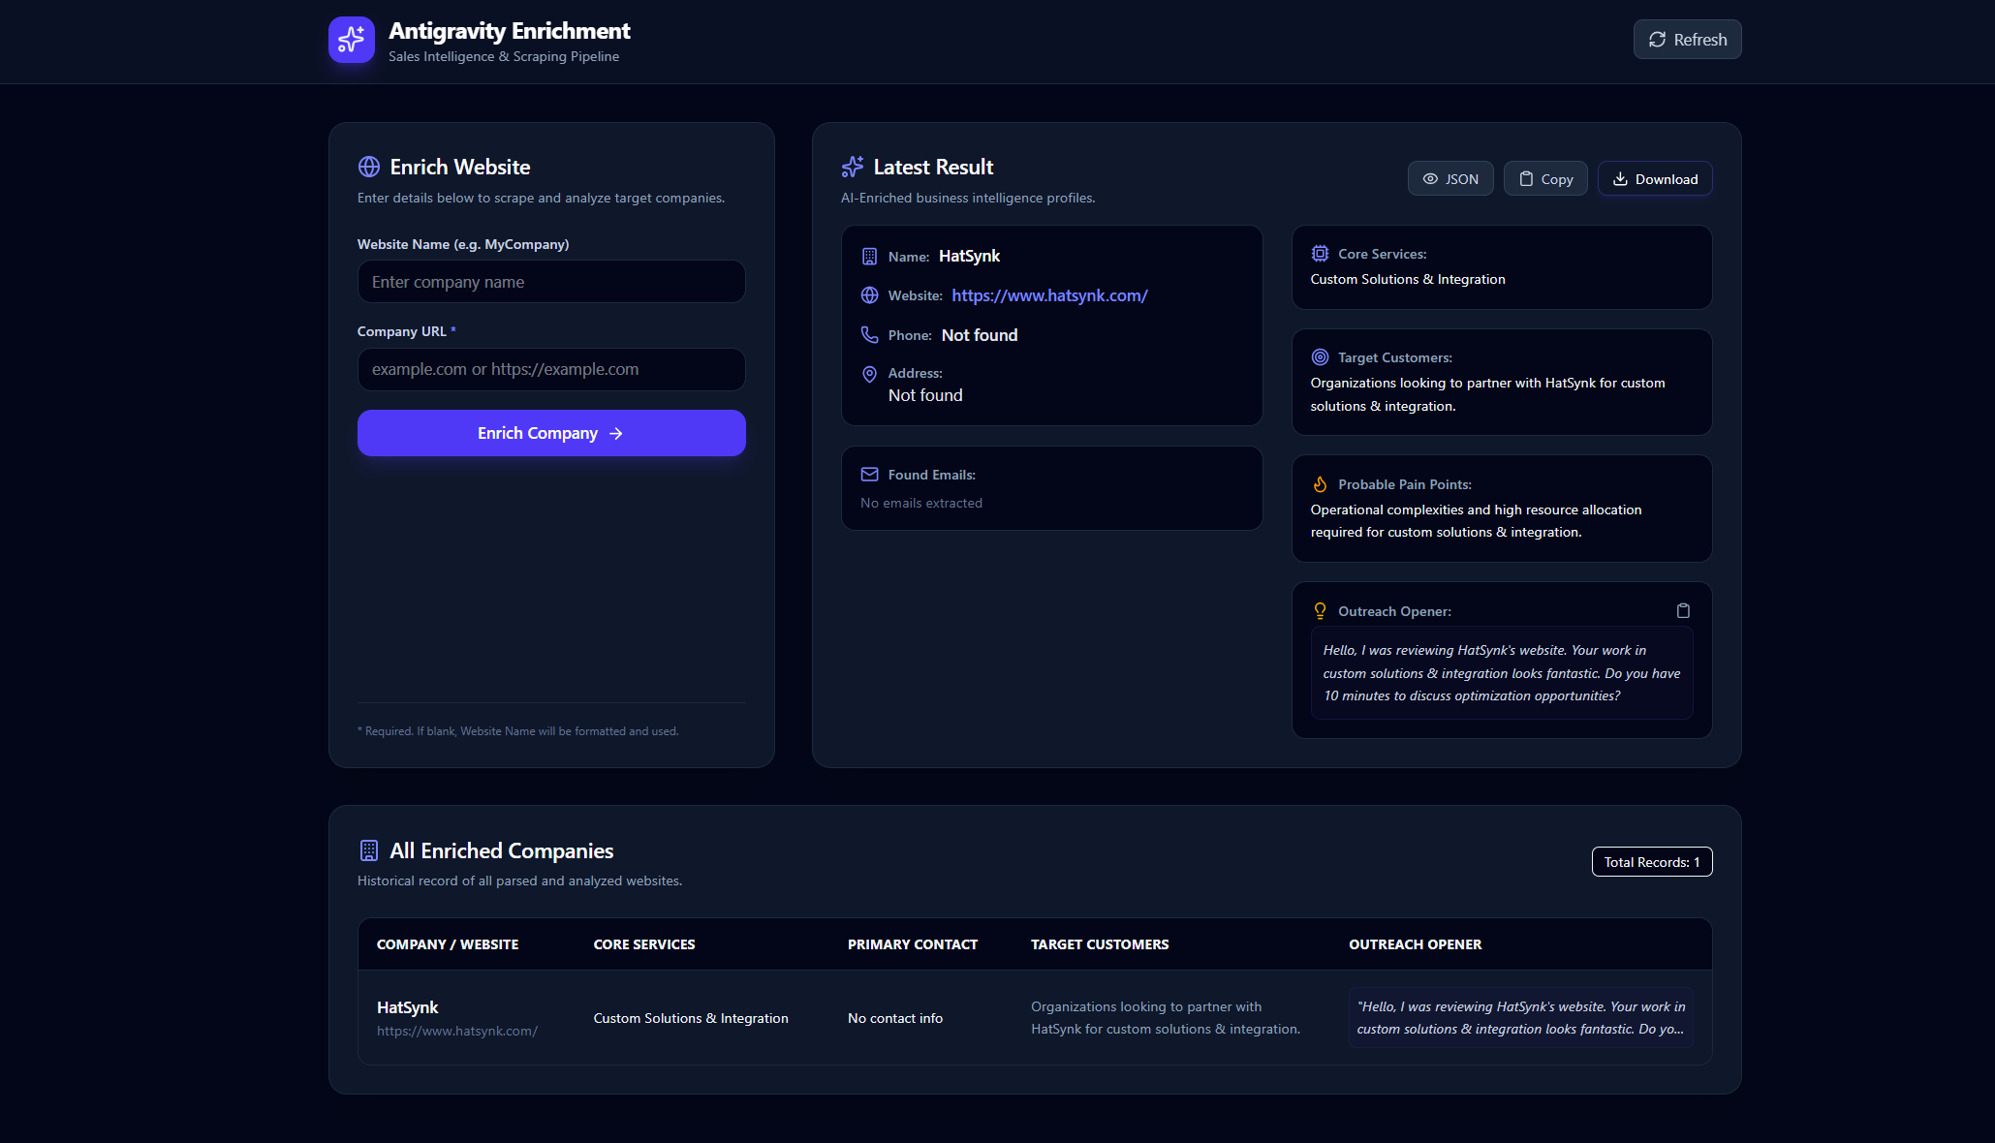Open the https://www.hatsynk.com/ link in Latest Result
This screenshot has height=1143, width=1995.
(1049, 295)
